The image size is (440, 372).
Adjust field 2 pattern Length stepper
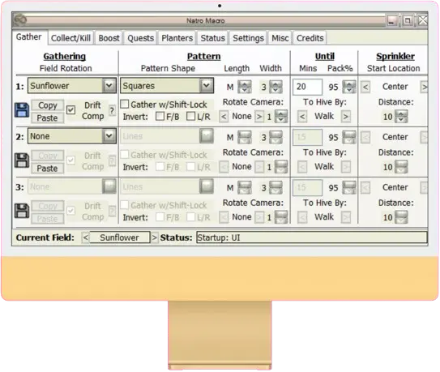point(245,137)
